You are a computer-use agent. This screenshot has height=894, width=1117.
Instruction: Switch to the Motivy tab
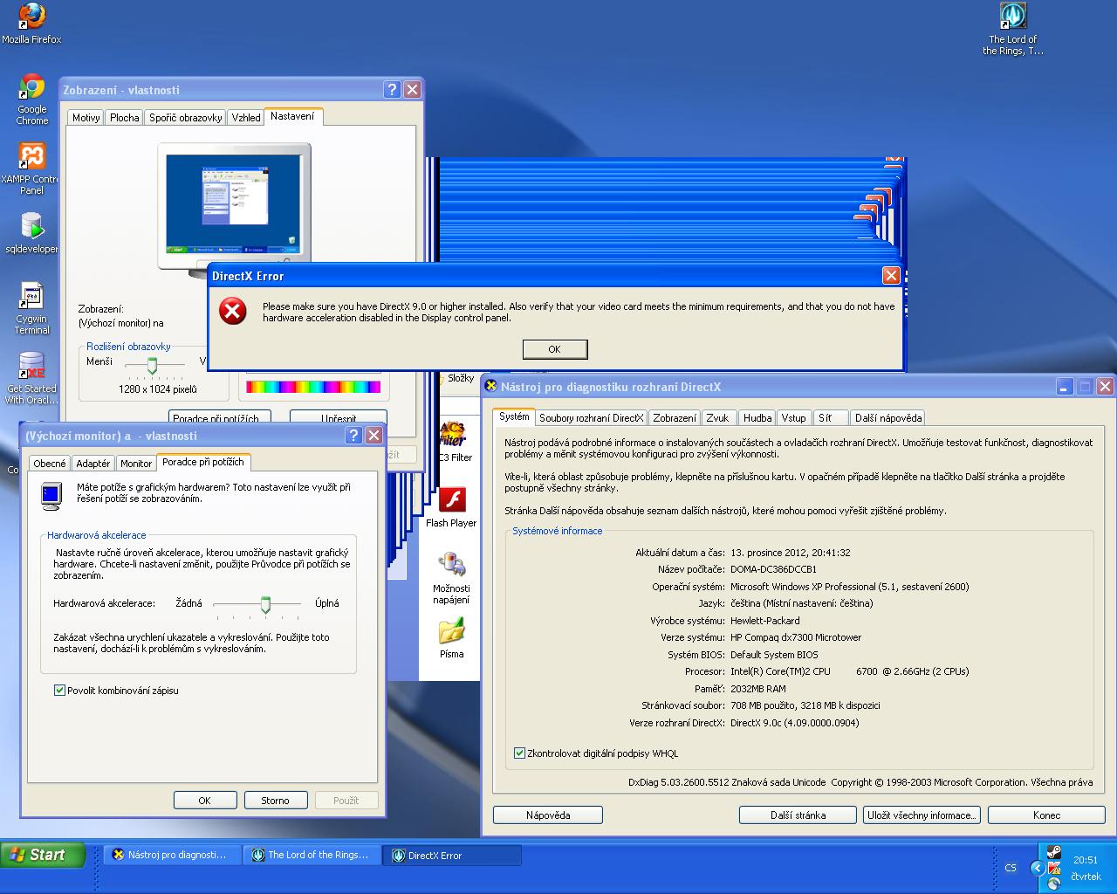[x=86, y=118]
